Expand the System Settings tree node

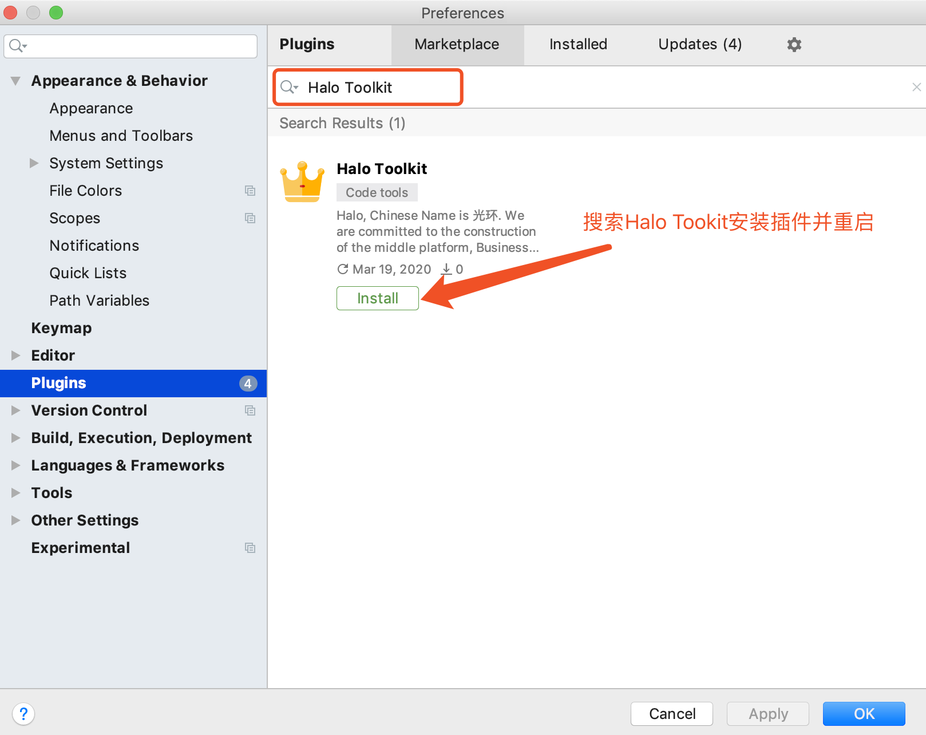pyautogui.click(x=34, y=163)
